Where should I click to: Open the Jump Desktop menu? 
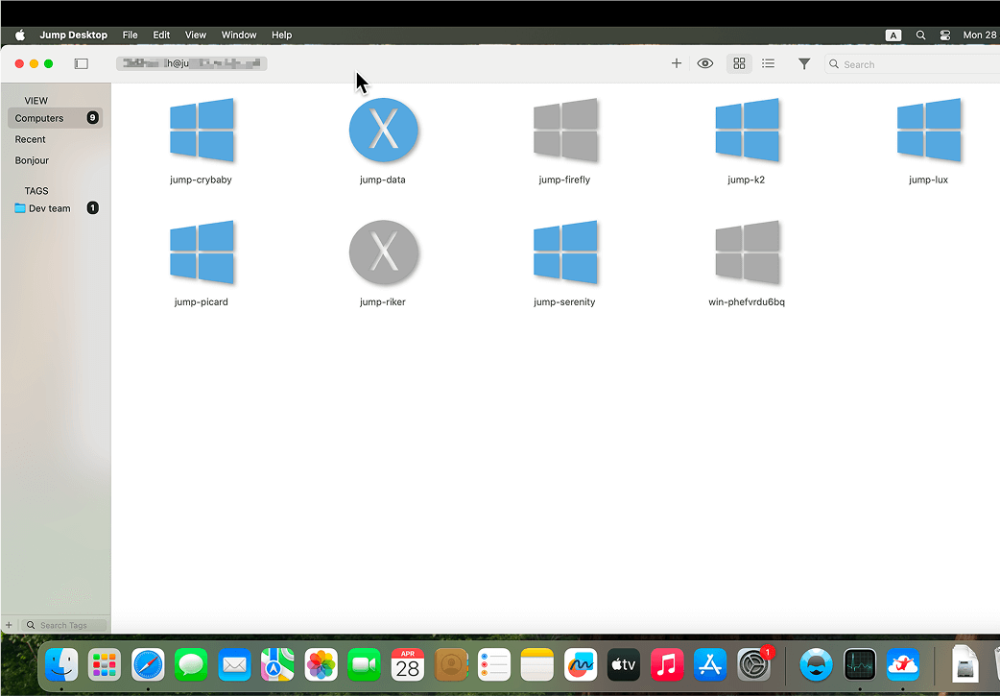click(x=73, y=35)
